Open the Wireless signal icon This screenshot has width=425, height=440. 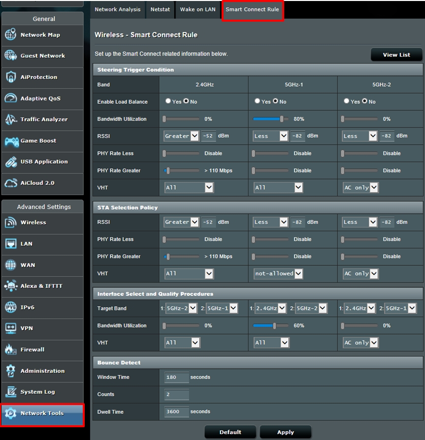point(11,222)
